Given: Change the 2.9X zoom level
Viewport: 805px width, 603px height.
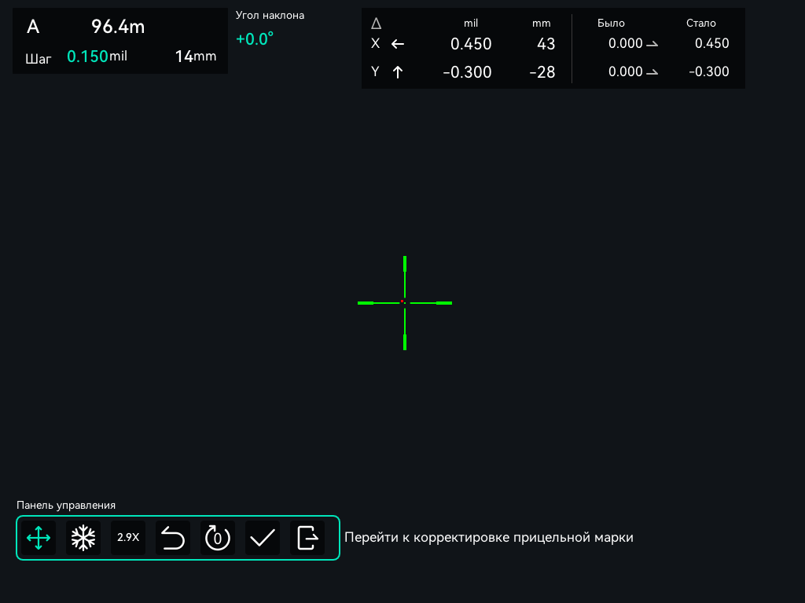Looking at the screenshot, I should tap(128, 538).
